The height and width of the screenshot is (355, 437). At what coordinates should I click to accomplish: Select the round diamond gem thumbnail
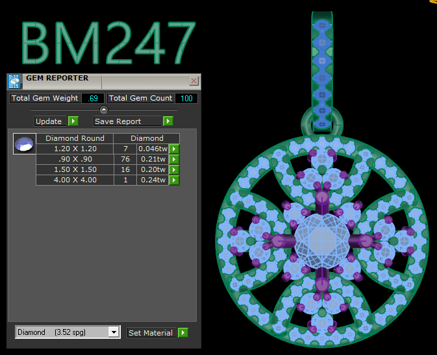point(25,143)
